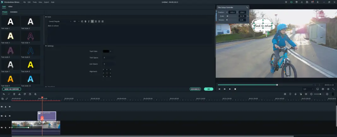Add a marker using the shield icon
Screen dimensions: 337x137
(290, 94)
